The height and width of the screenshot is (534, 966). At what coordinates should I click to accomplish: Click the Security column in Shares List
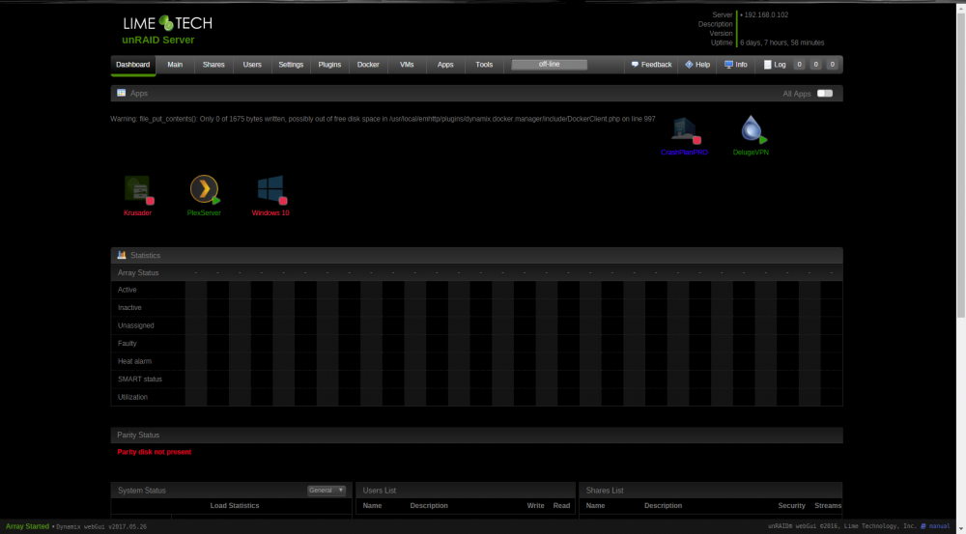point(792,506)
